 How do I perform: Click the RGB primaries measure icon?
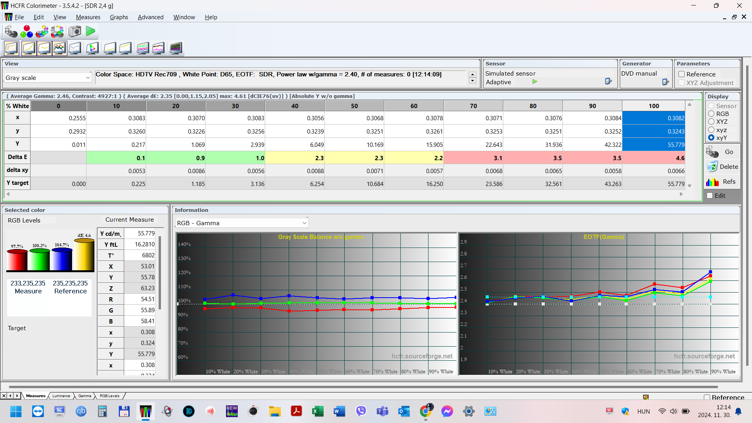point(27,31)
